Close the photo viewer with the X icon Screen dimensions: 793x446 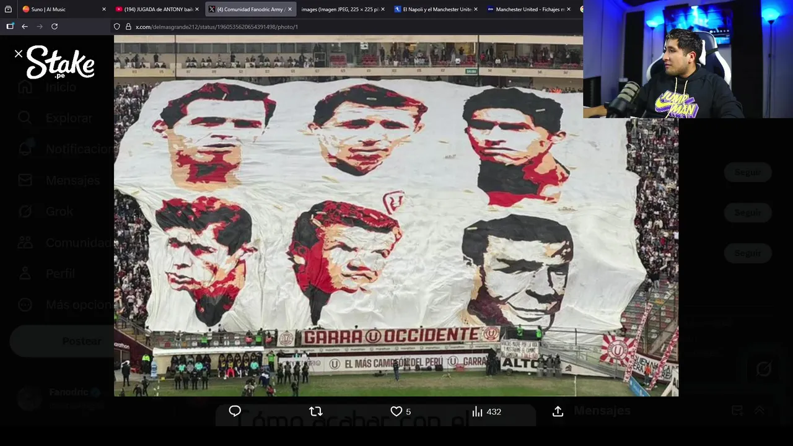[x=19, y=54]
